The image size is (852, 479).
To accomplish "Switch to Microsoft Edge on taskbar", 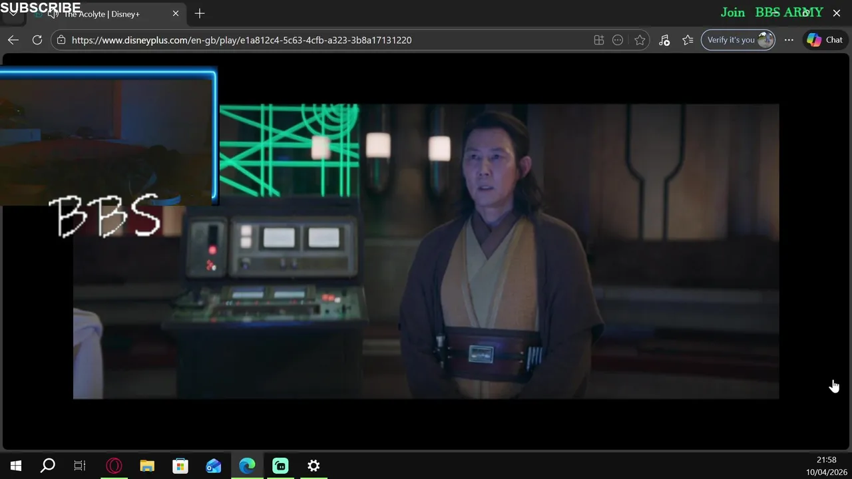I will click(x=247, y=466).
